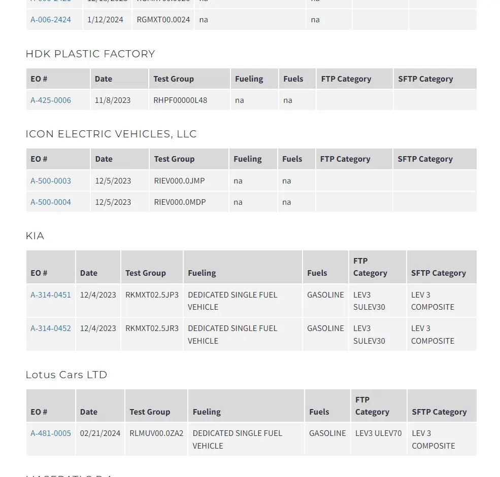Click the KIA section heading
The height and width of the screenshot is (477, 500).
coord(35,236)
